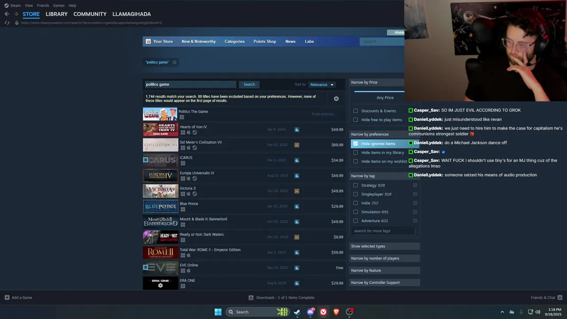The image size is (567, 319).
Task: Adjust the Any Price slider
Action: 380,92
